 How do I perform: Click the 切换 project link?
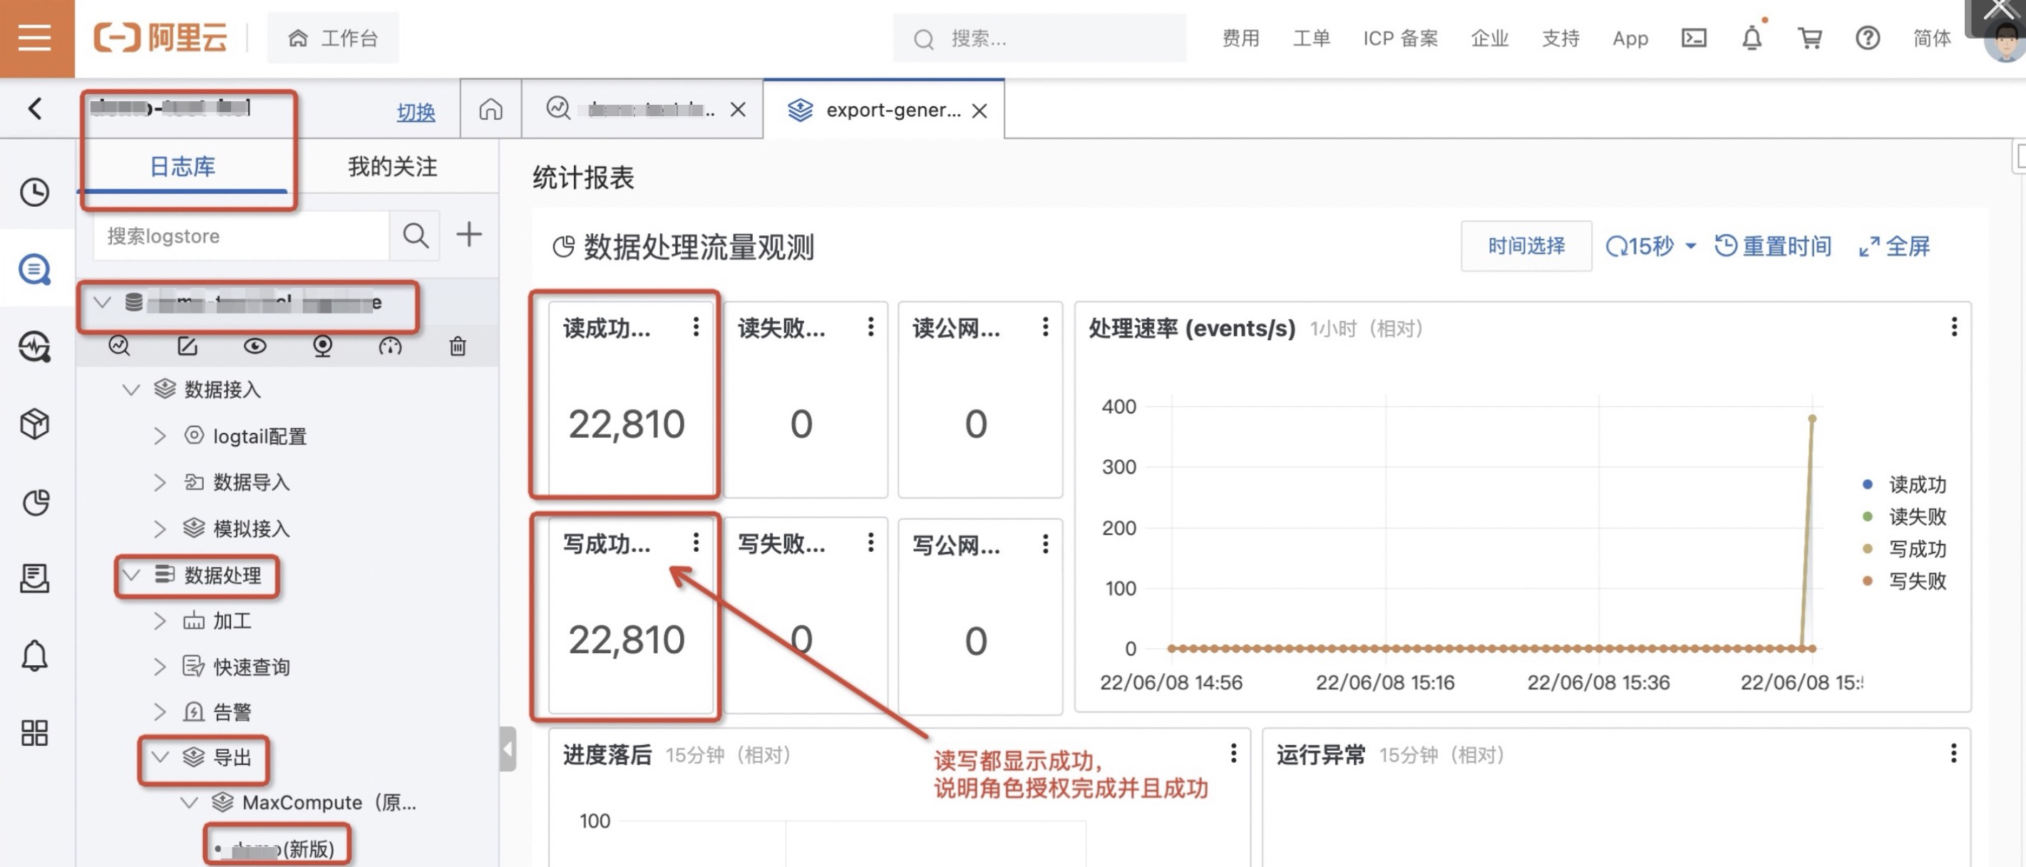416,112
